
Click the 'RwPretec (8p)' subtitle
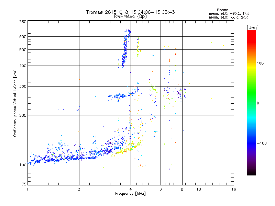130,16
